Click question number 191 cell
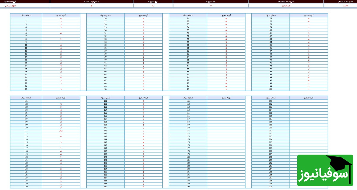Screen dimensions: 357x190 pos(270,101)
